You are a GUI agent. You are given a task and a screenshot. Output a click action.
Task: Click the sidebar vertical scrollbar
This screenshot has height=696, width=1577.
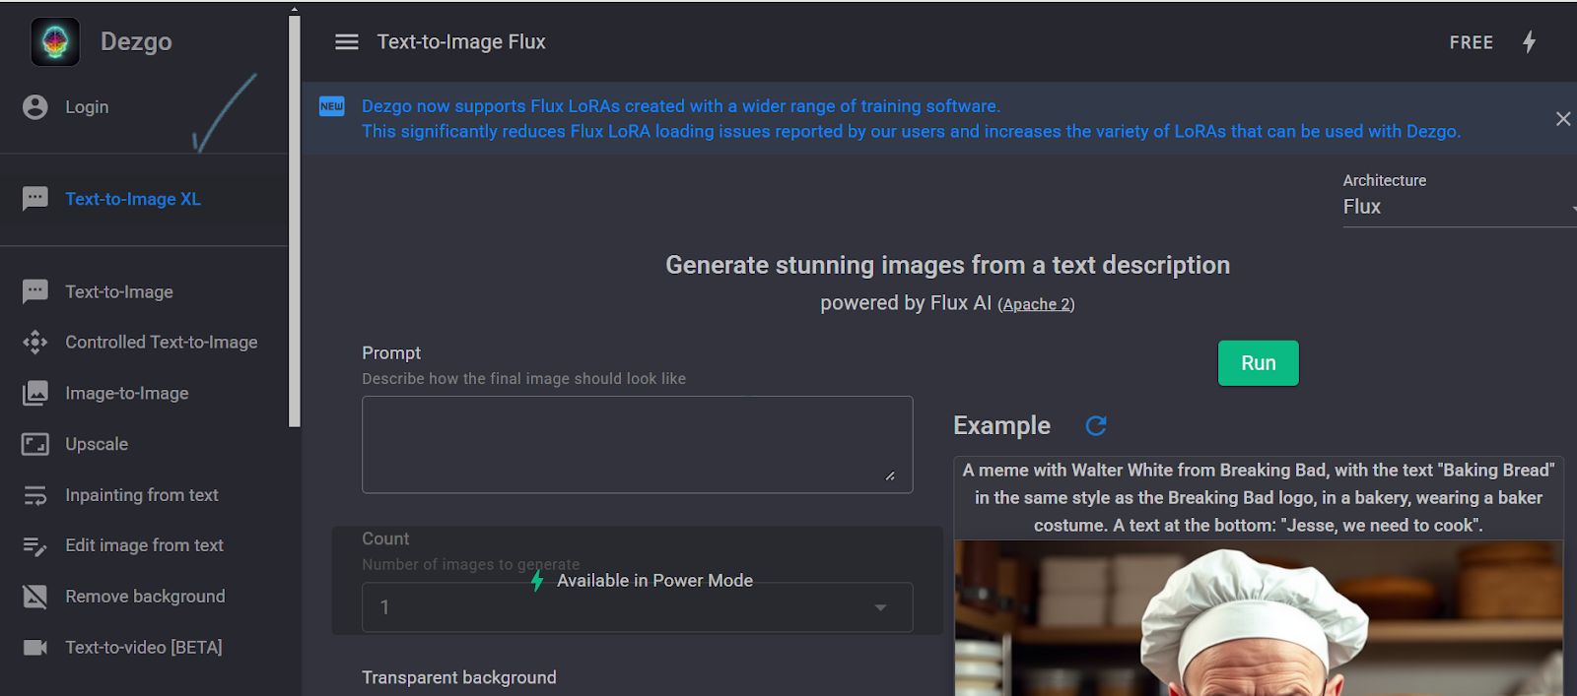click(294, 221)
